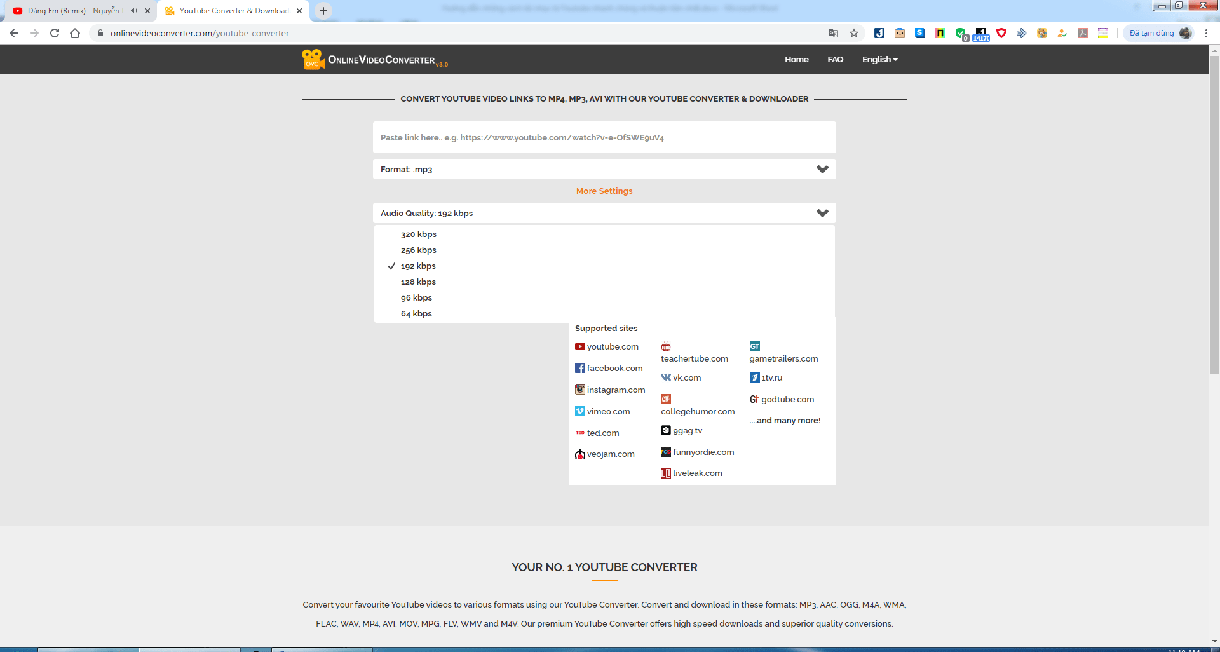Go to Home in site navigation
The height and width of the screenshot is (652, 1220).
[x=796, y=59]
